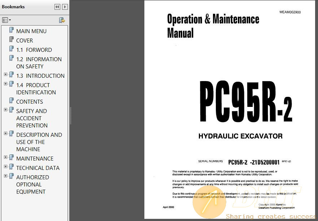The height and width of the screenshot is (221, 318).
Task: Collapse the Bookmarks panel with double-arrow button
Action: coord(57,7)
